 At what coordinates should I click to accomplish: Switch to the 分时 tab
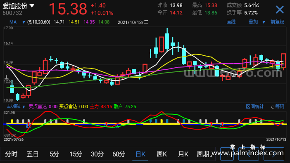(x=11, y=154)
